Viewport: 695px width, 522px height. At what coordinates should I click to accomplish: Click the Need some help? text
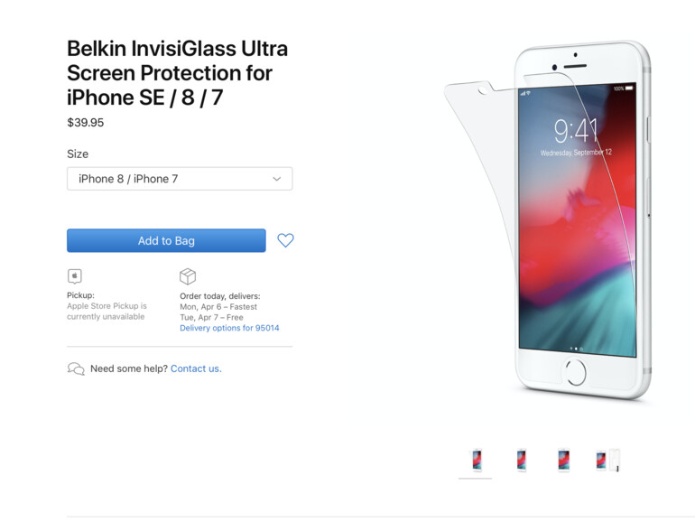(129, 368)
